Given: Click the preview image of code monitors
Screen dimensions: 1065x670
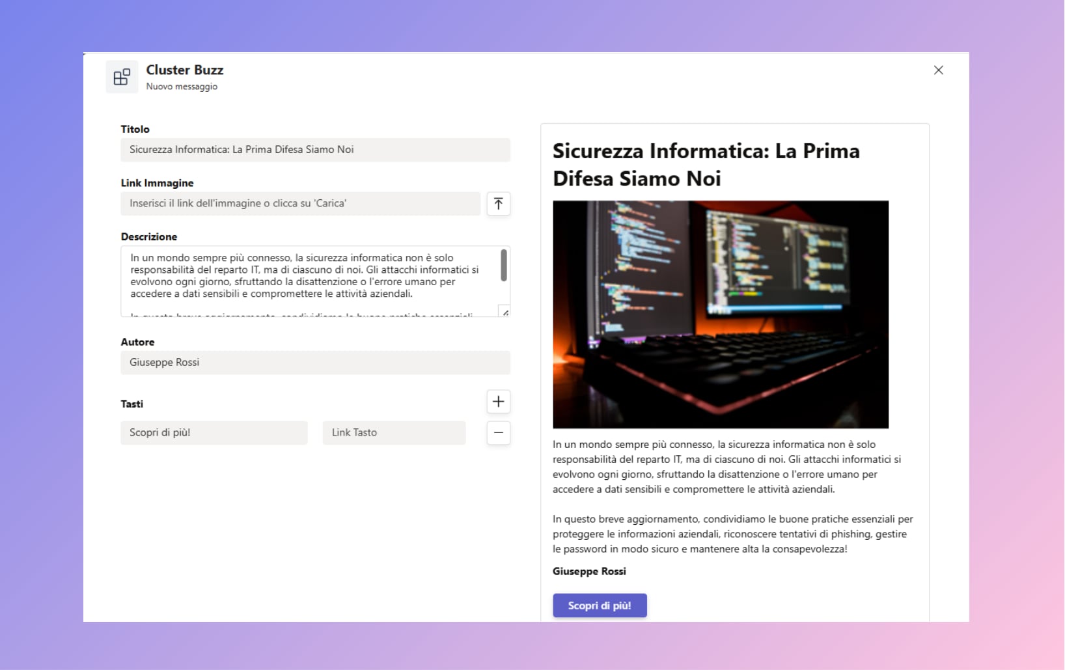Looking at the screenshot, I should (720, 314).
